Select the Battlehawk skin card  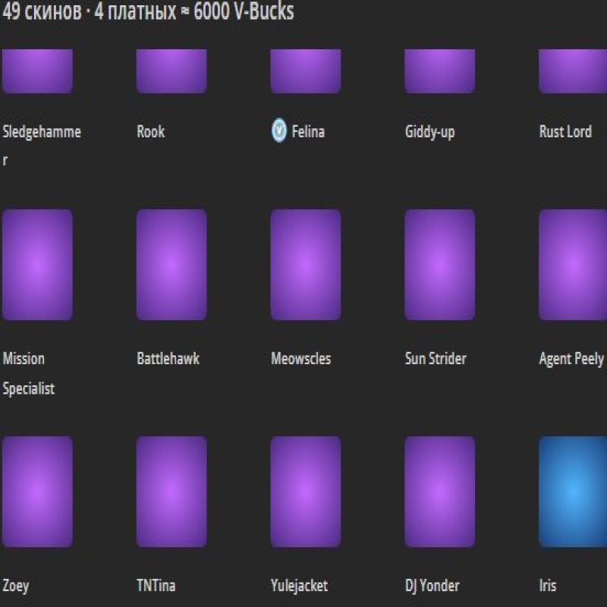171,265
